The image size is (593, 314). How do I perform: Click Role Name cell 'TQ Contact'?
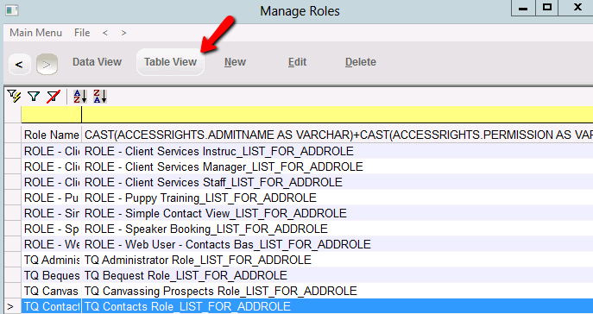point(51,306)
